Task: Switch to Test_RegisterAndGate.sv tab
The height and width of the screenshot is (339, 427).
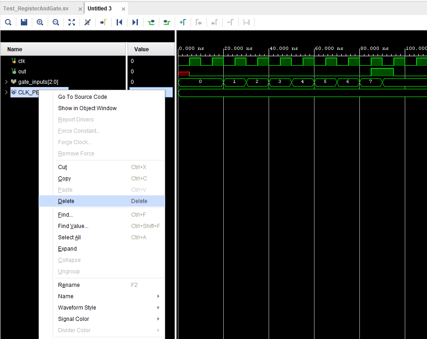Action: click(36, 9)
